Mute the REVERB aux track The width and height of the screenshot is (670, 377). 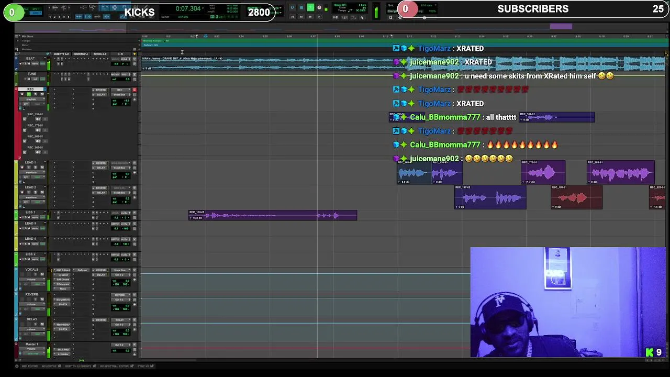(42, 299)
